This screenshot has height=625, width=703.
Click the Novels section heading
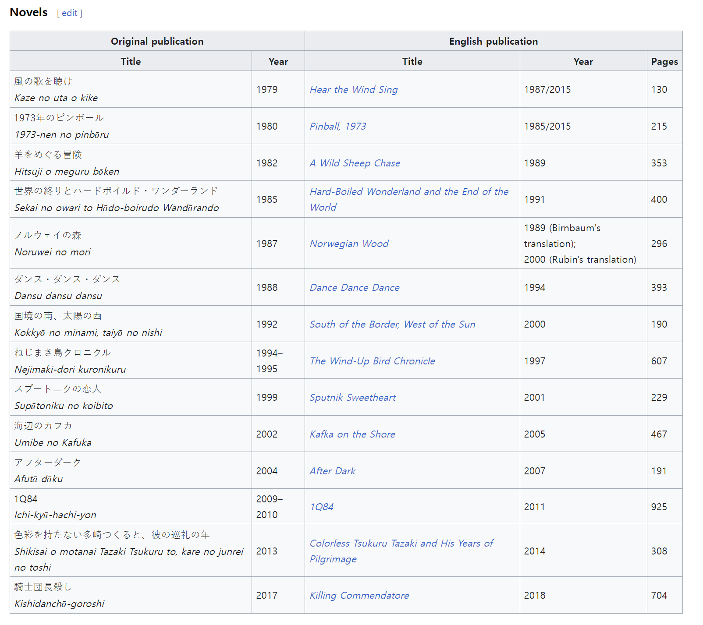pos(28,12)
